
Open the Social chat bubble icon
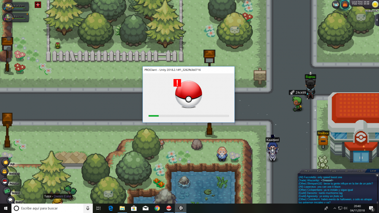click(11, 200)
